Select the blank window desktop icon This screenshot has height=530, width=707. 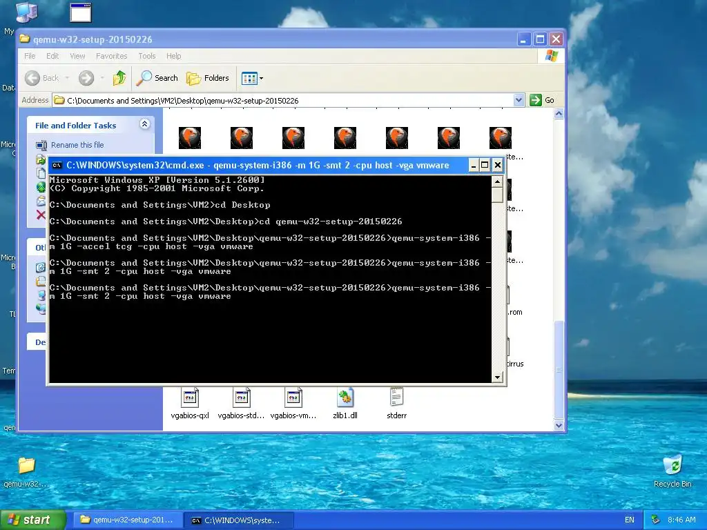[x=81, y=12]
